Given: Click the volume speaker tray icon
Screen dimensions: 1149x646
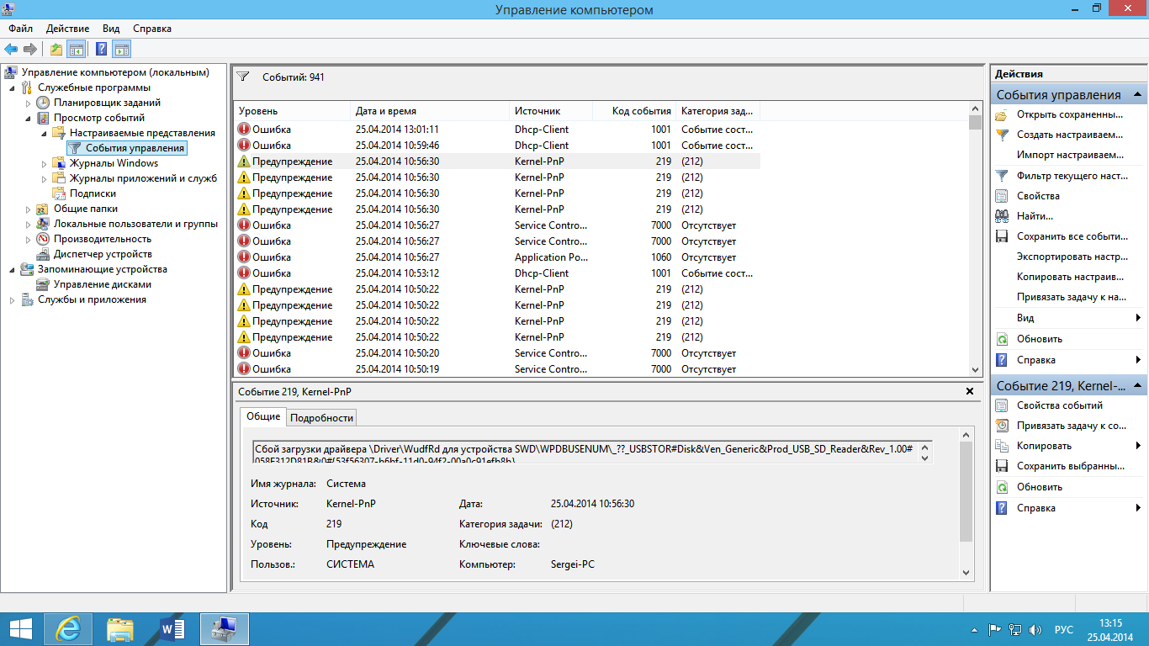Looking at the screenshot, I should point(1035,629).
